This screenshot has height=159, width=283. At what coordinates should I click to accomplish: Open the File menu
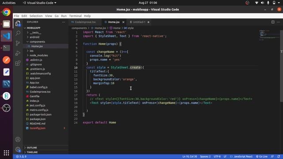[16, 16]
